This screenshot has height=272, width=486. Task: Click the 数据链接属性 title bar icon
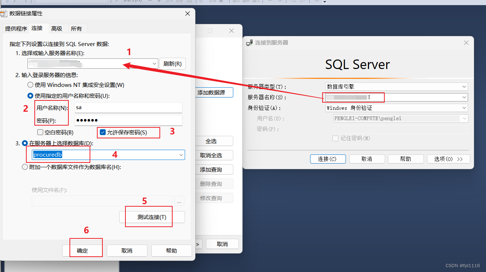click(x=3, y=14)
